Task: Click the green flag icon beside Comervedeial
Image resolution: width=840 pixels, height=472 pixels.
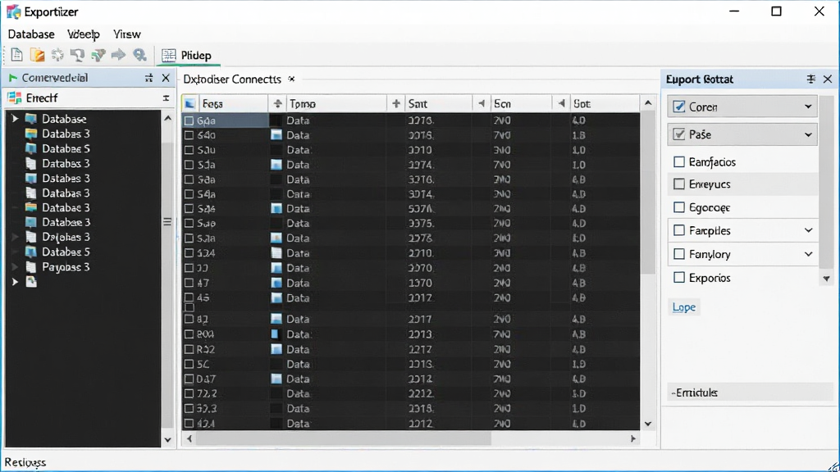Action: point(13,78)
